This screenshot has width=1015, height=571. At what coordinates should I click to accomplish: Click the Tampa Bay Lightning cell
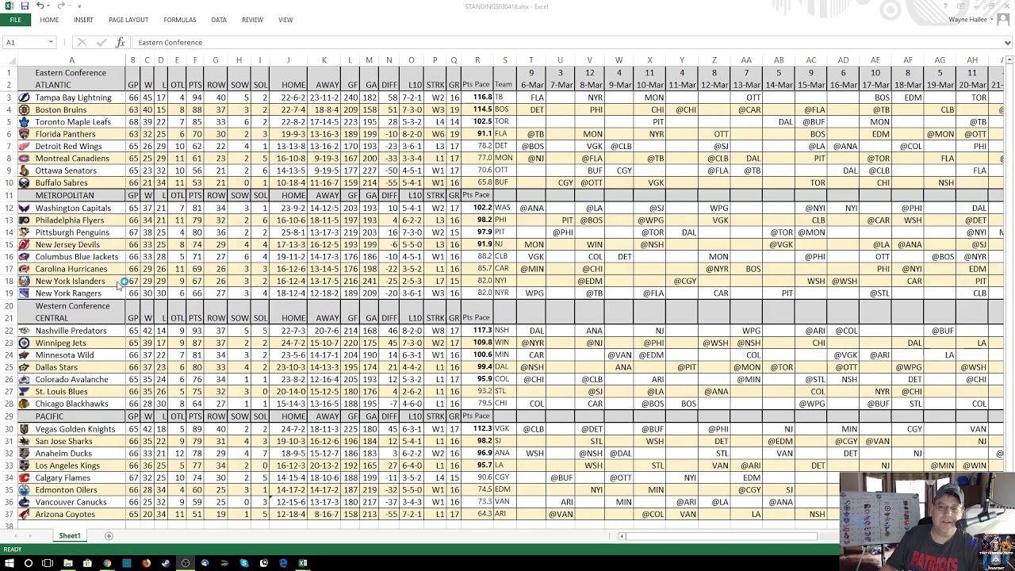tap(73, 98)
